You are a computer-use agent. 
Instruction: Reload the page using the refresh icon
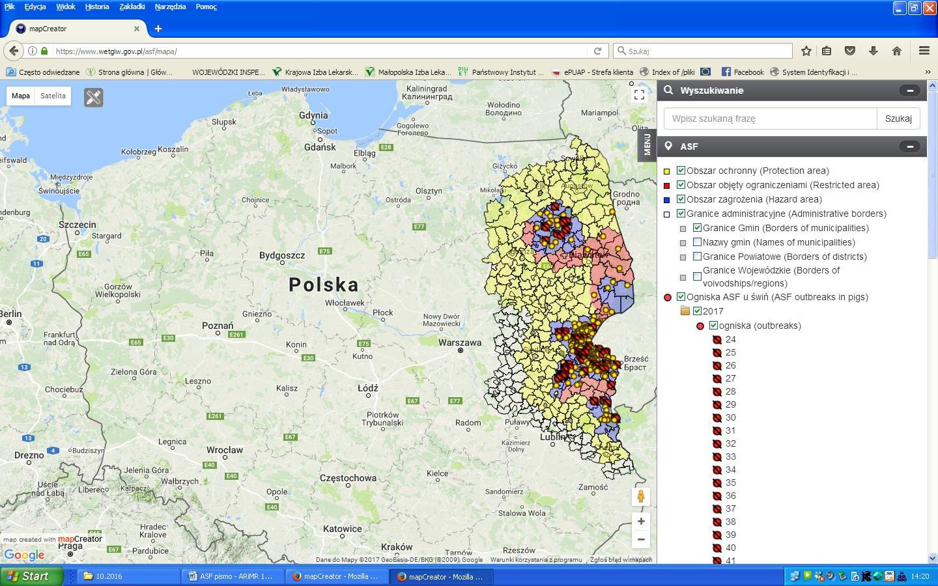click(x=597, y=51)
